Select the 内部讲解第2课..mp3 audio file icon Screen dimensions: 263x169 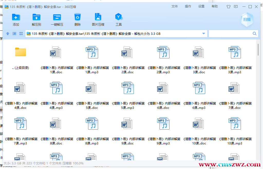coord(163,52)
